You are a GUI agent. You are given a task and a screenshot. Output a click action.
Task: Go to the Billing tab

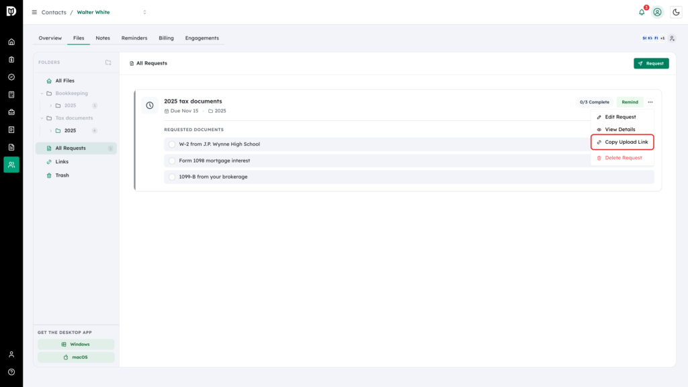(167, 38)
